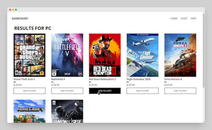Open the Minecraft cover image
The image size is (212, 130).
pyautogui.click(x=29, y=111)
